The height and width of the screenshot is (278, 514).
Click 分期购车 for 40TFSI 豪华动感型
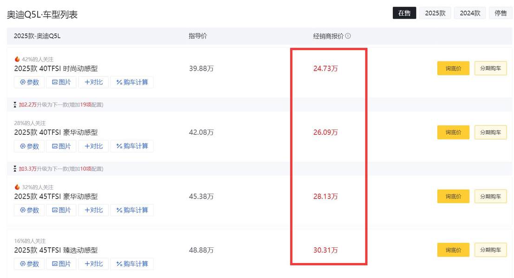coord(490,132)
